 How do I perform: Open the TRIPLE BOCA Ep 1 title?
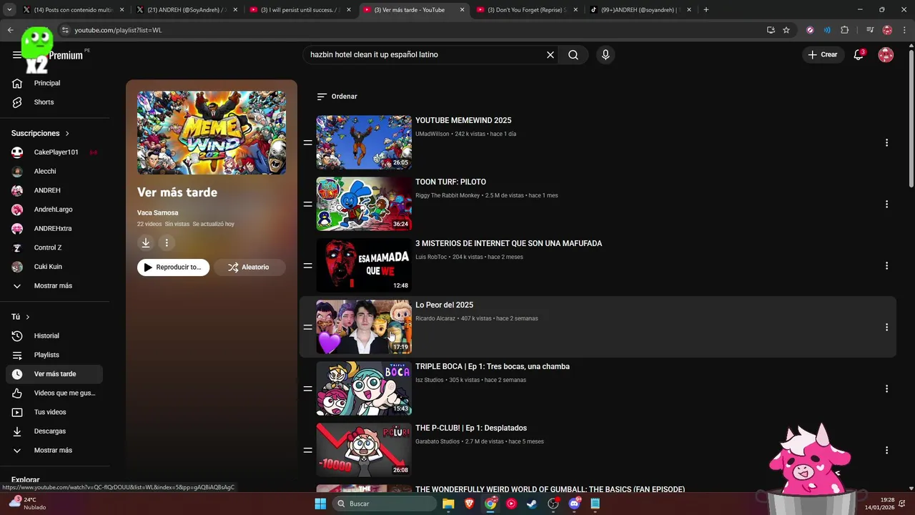[493, 367]
